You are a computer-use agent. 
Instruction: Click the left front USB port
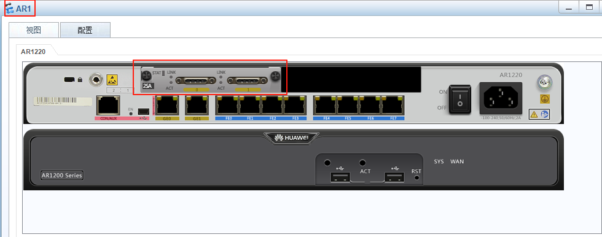click(340, 177)
